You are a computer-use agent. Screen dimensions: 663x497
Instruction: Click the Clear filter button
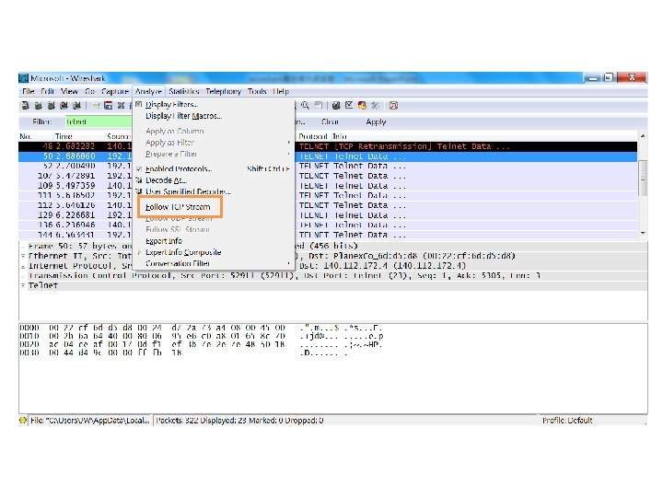(330, 121)
